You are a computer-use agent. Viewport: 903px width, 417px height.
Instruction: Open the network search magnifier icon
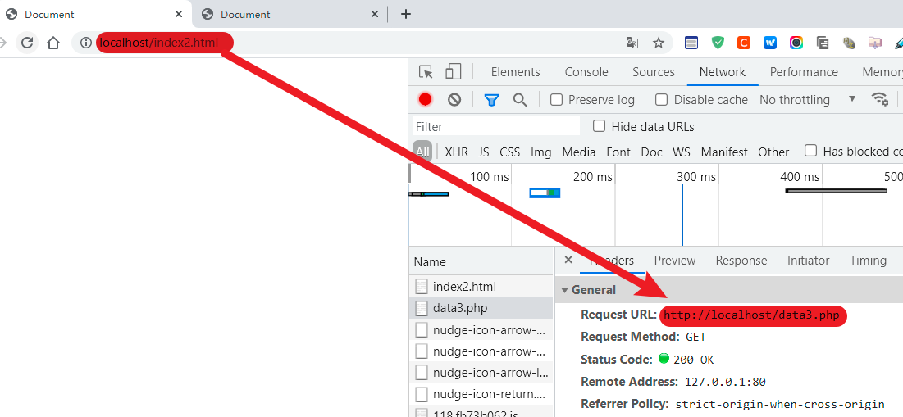coord(520,100)
